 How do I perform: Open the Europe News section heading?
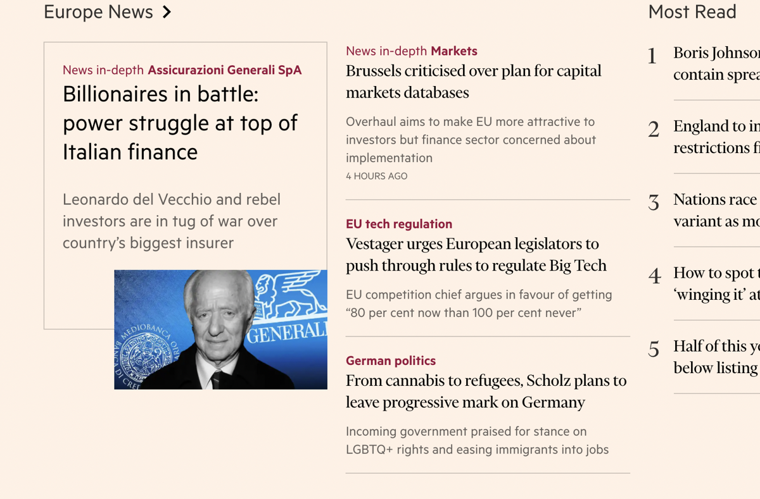click(98, 12)
